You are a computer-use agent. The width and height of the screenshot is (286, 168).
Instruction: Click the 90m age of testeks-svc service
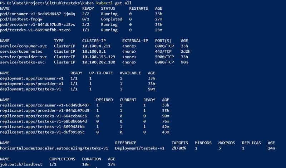(184, 62)
